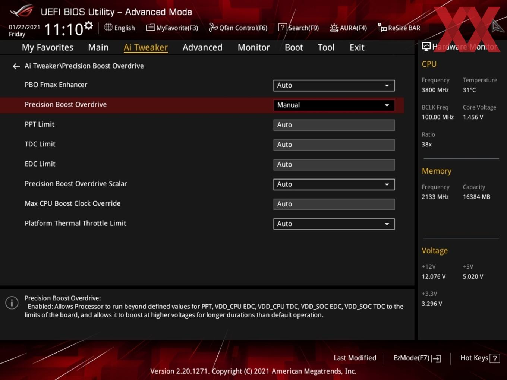Click the Hardware Monitor display icon
The height and width of the screenshot is (380, 507).
[x=426, y=47]
